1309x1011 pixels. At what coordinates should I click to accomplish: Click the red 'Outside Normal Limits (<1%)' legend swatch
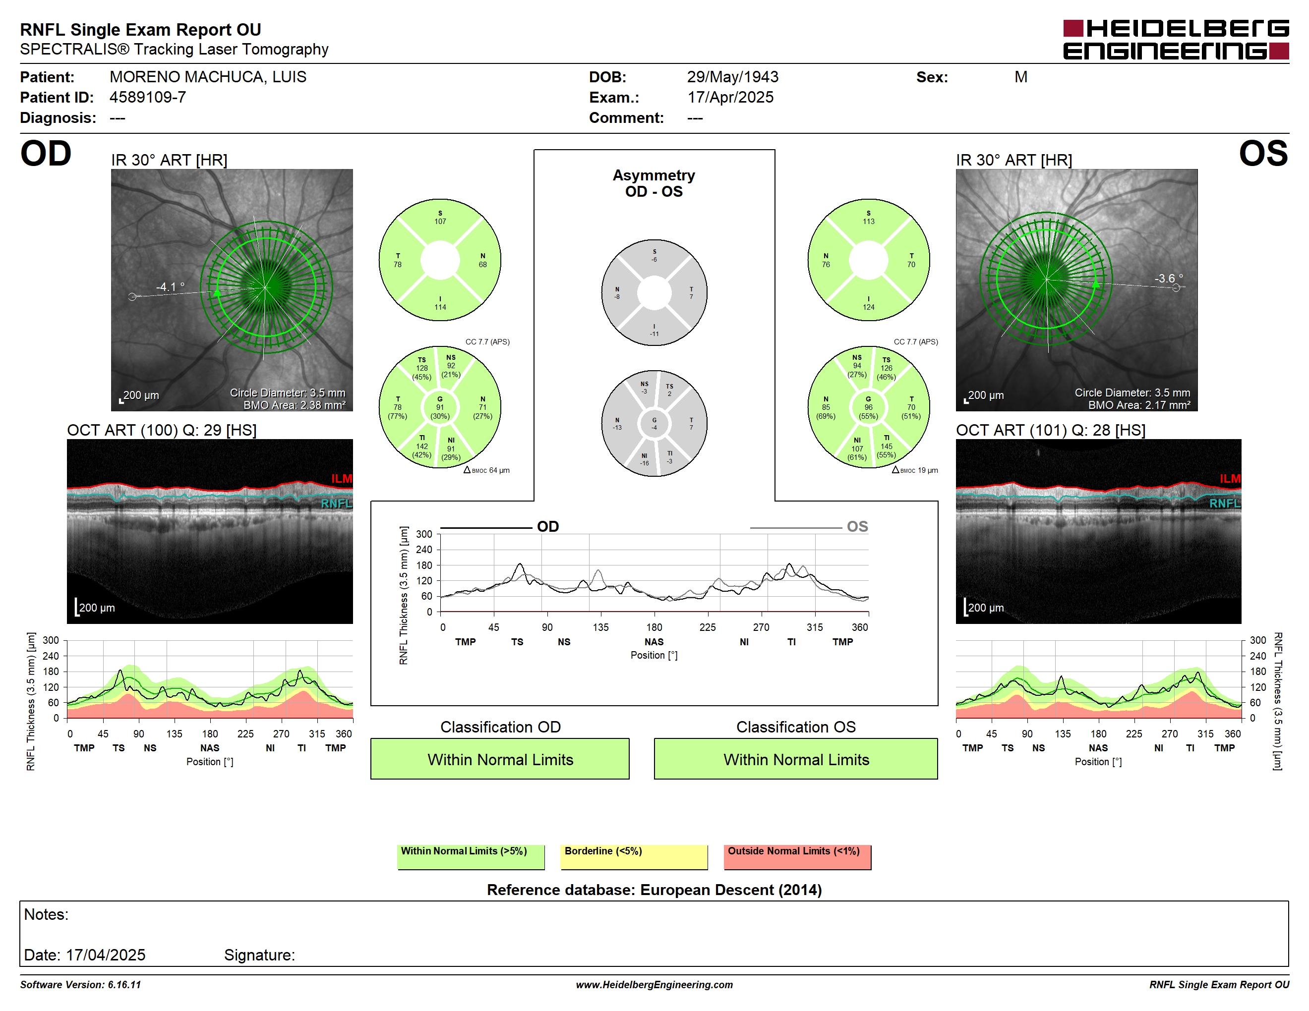click(798, 857)
